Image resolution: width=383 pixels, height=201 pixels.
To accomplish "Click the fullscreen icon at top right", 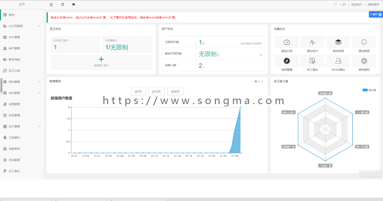I will (x=335, y=4).
